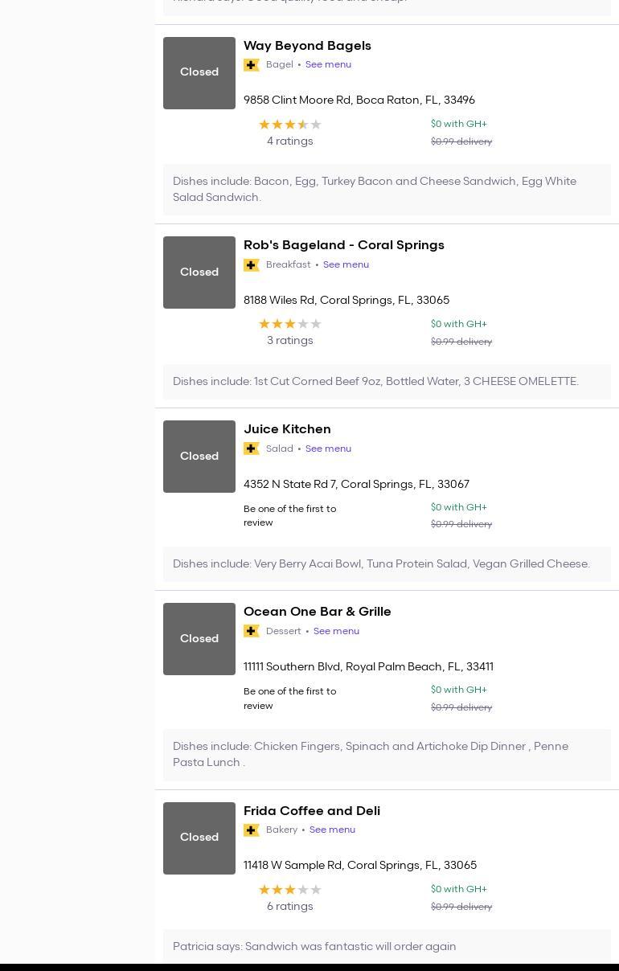
Task: View the Juice Kitchen menu link
Action: tap(328, 449)
